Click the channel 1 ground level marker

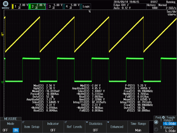click(2, 34)
